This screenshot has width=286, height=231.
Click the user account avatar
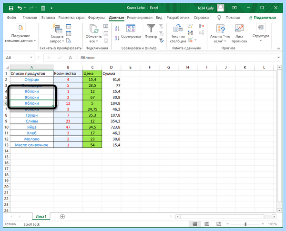(x=221, y=8)
